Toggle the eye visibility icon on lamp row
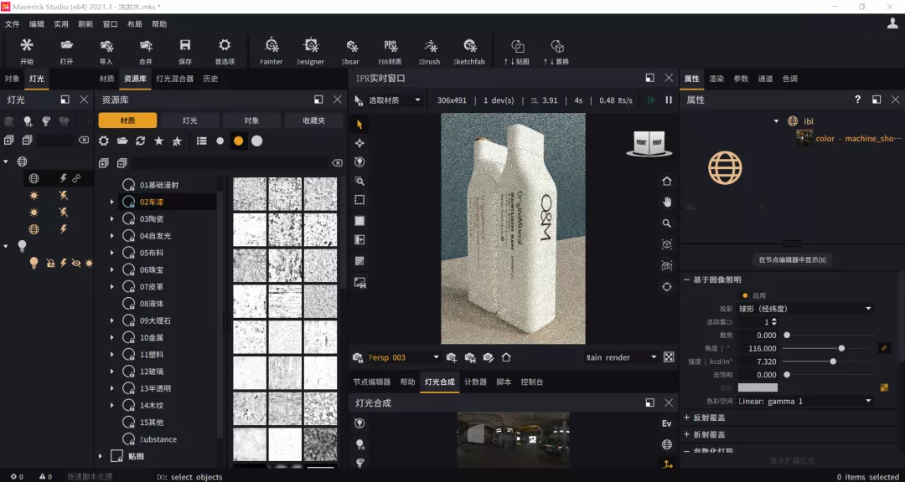The height and width of the screenshot is (482, 905). [75, 263]
